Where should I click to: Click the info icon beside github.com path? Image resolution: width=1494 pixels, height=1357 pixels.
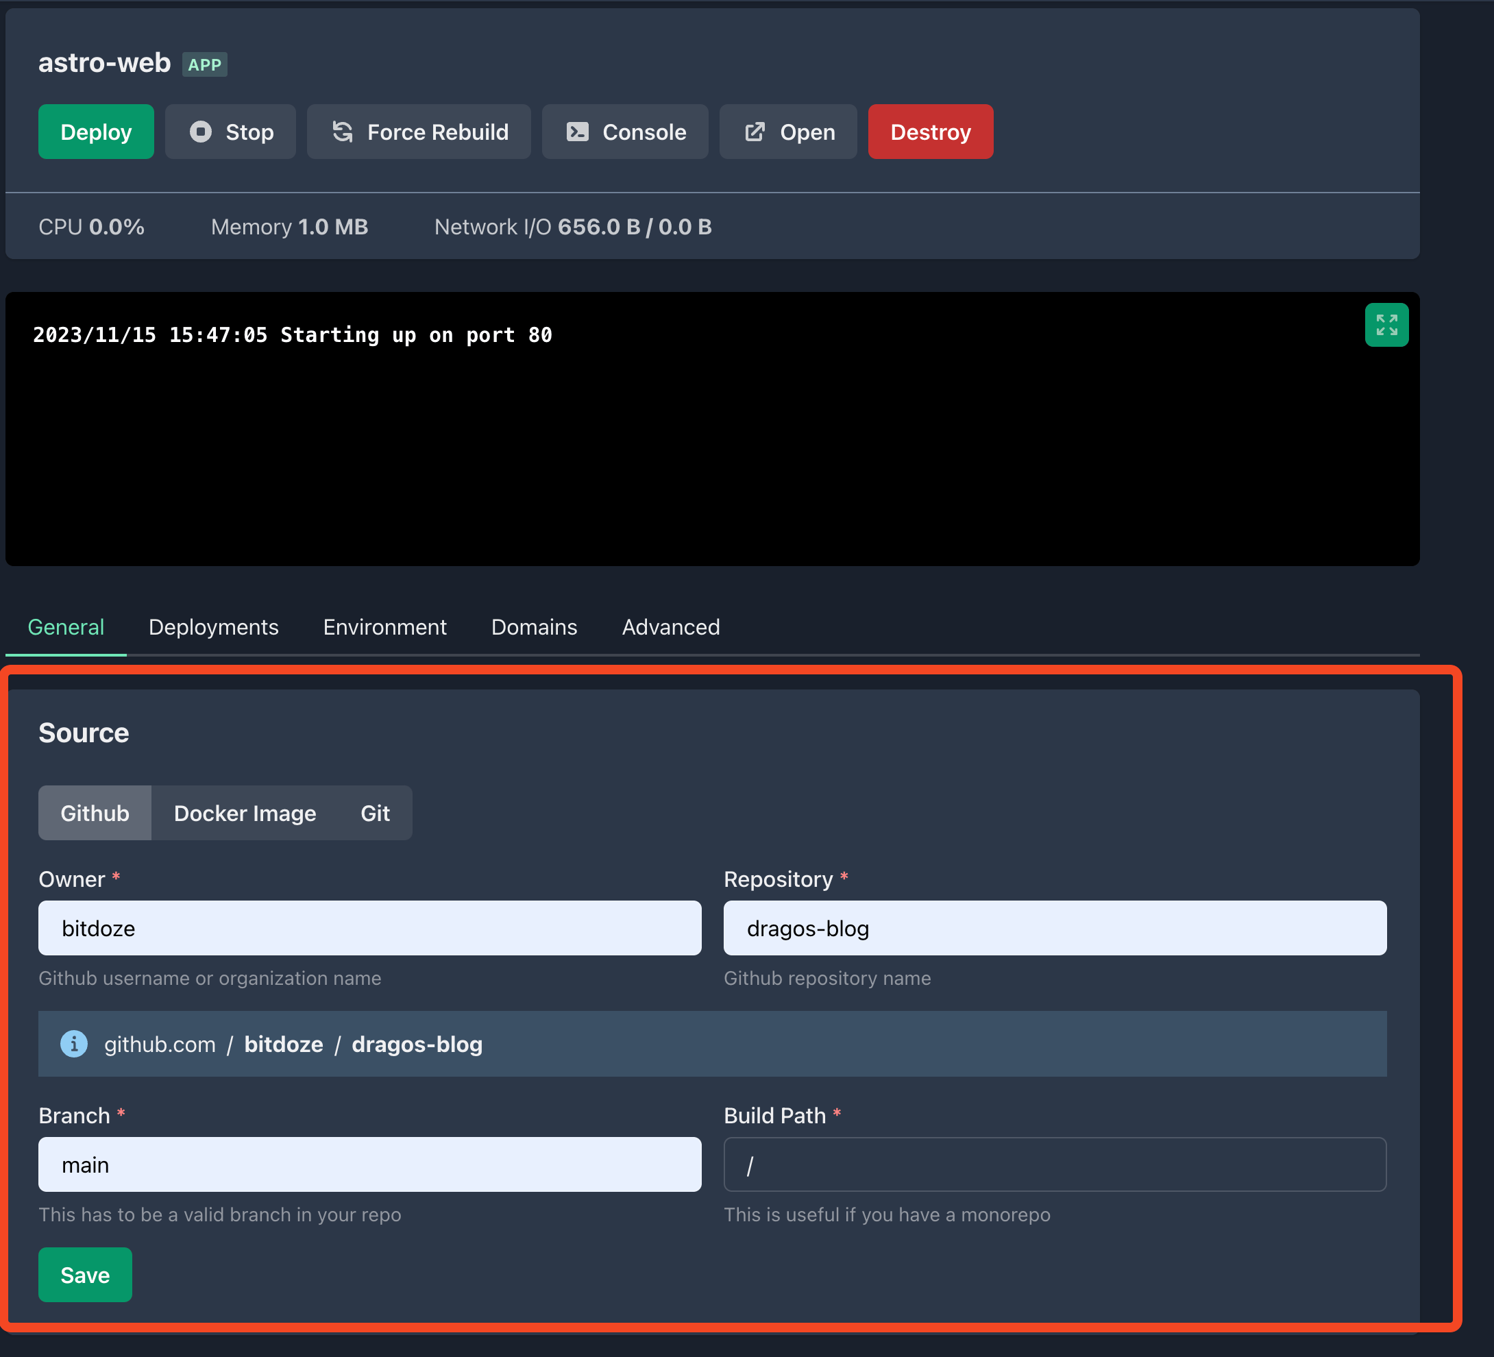pyautogui.click(x=73, y=1044)
